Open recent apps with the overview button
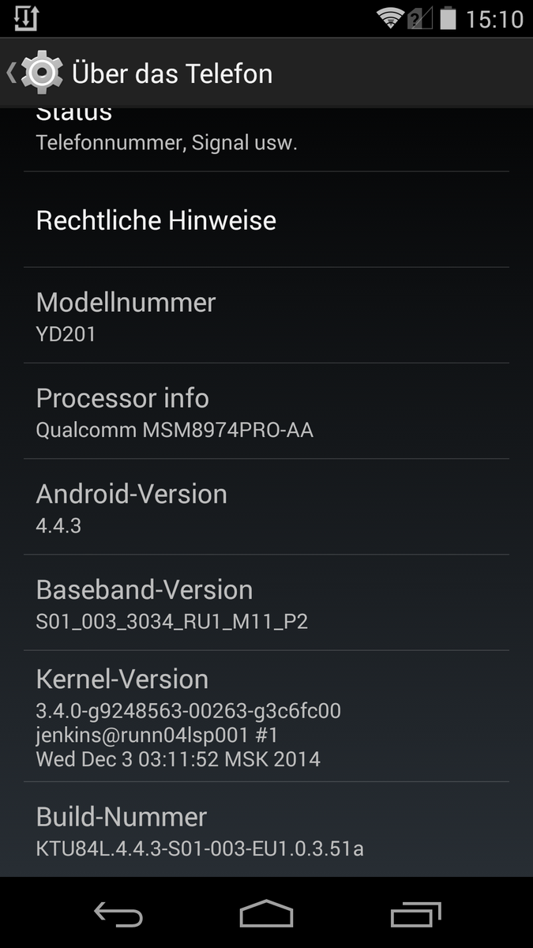Screen dimensions: 533x948 415,915
